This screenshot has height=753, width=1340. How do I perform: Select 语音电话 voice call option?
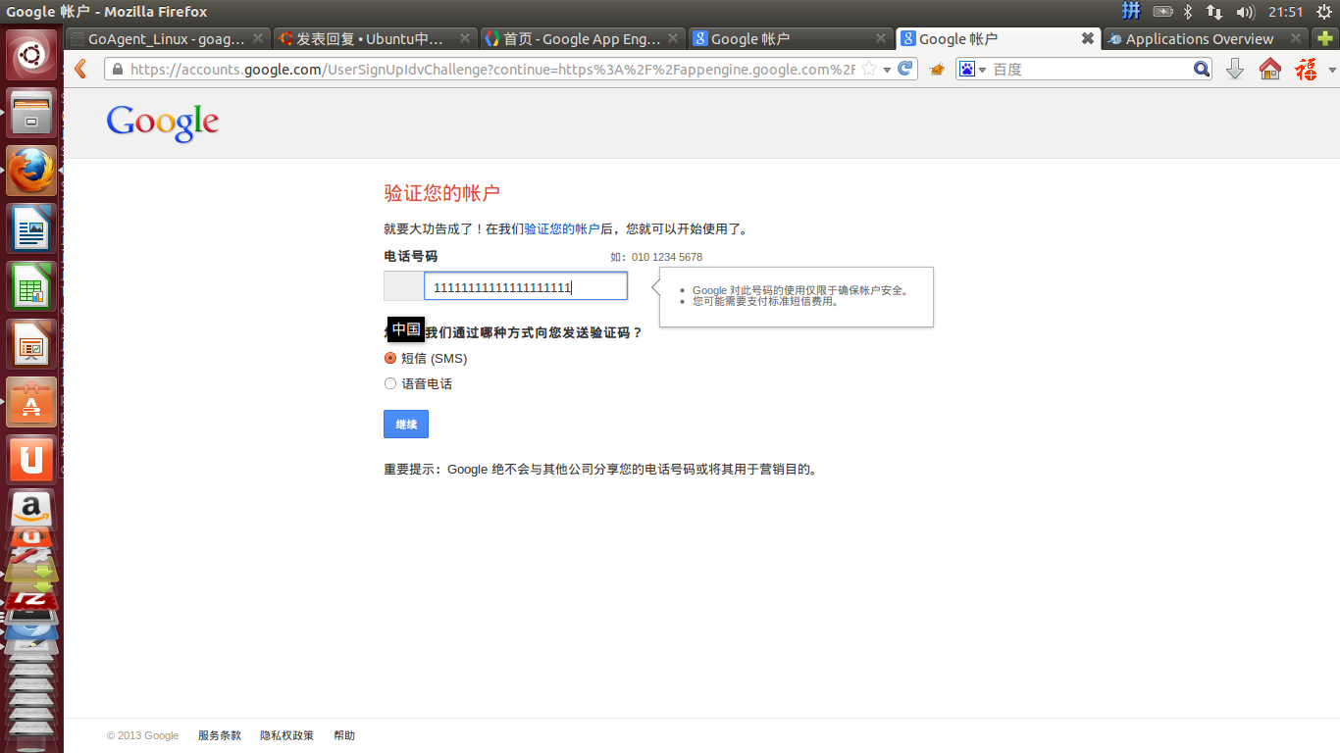[390, 383]
